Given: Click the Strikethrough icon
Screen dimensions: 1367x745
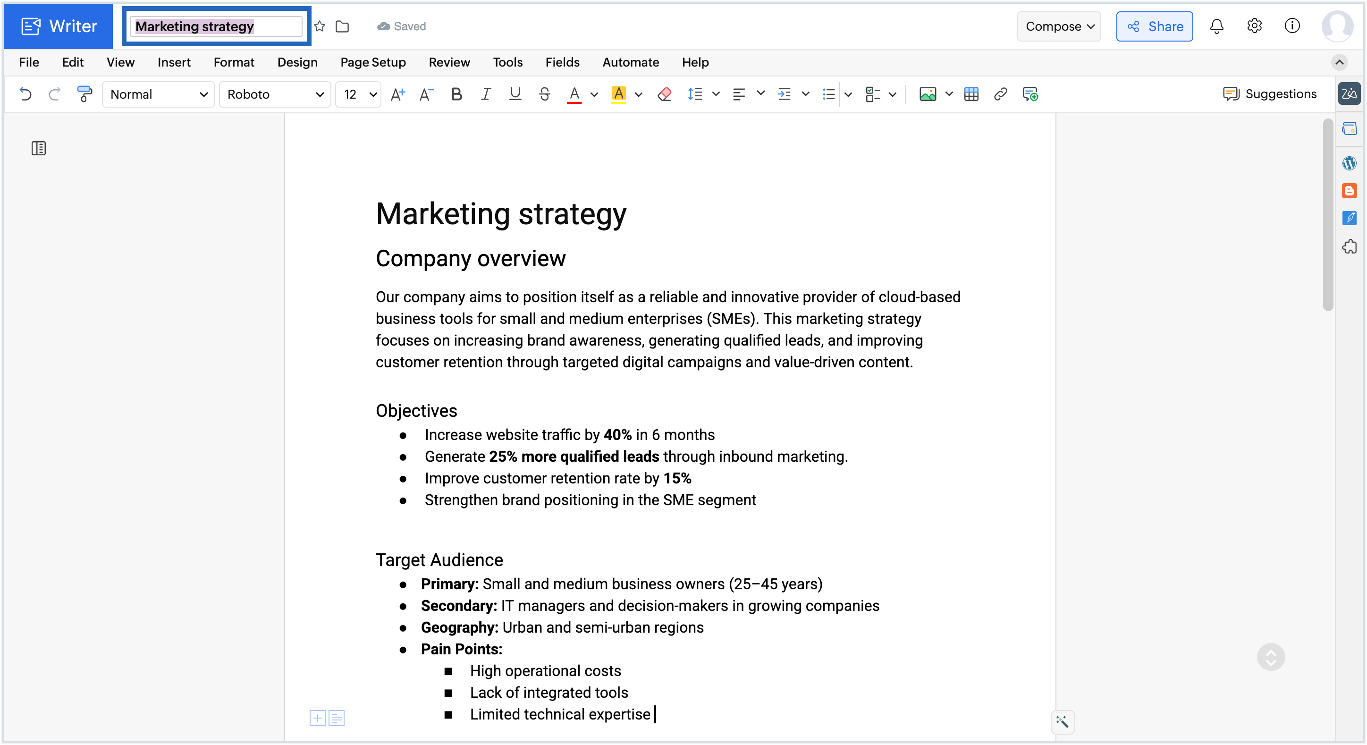Looking at the screenshot, I should pyautogui.click(x=544, y=94).
